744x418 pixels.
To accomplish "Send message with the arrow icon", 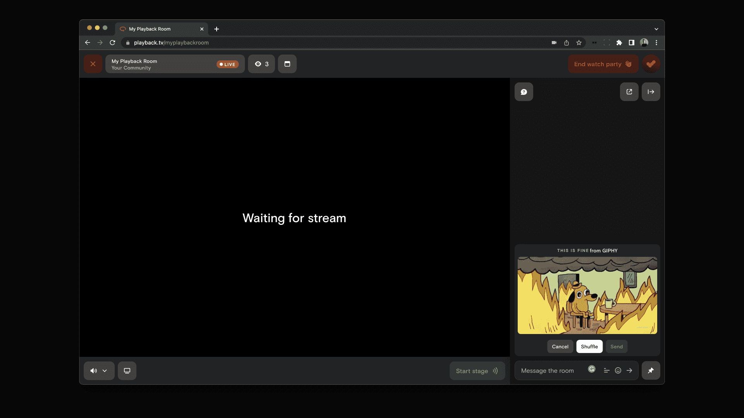I will click(629, 370).
